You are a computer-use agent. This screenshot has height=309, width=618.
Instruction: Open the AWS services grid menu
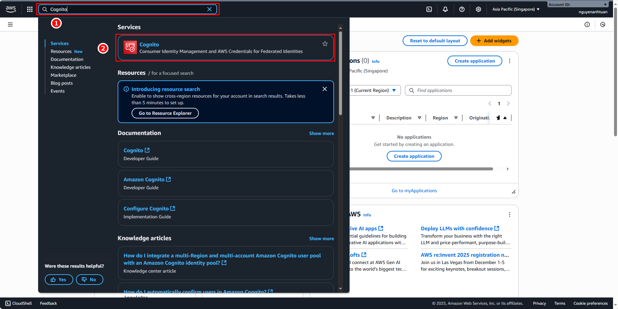30,9
